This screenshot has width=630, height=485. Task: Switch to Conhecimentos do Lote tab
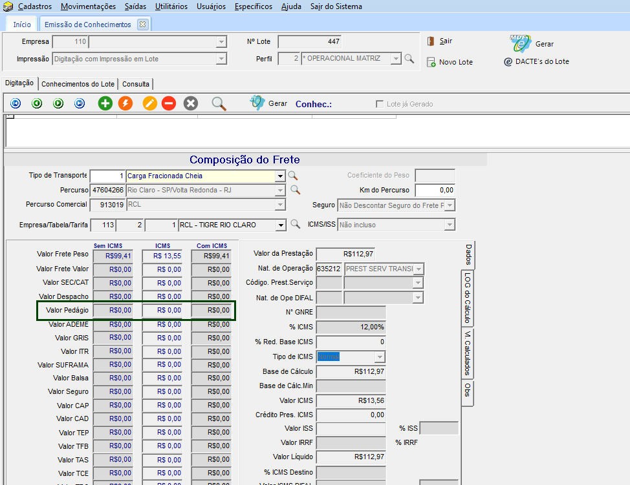coord(78,84)
